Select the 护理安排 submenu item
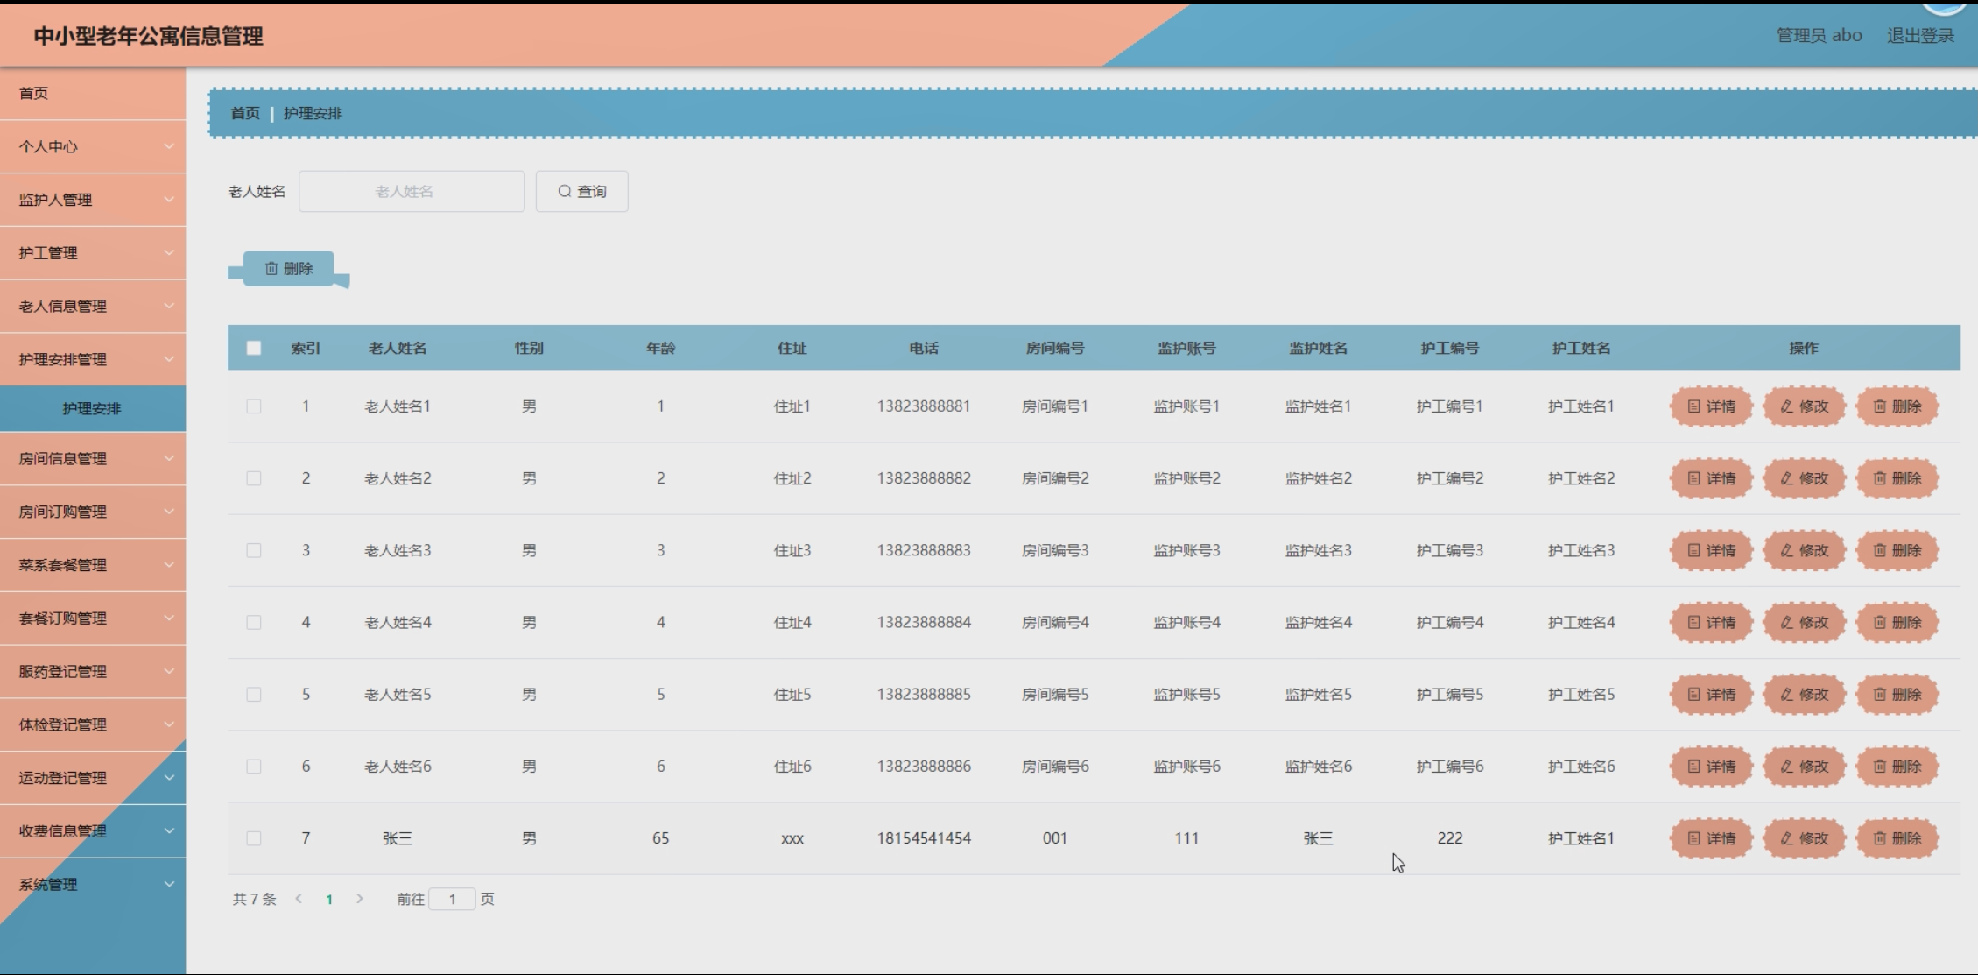1978x975 pixels. click(92, 408)
